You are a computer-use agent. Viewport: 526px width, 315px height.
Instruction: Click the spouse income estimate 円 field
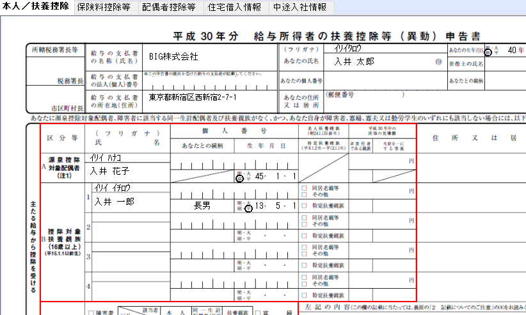tap(383, 161)
